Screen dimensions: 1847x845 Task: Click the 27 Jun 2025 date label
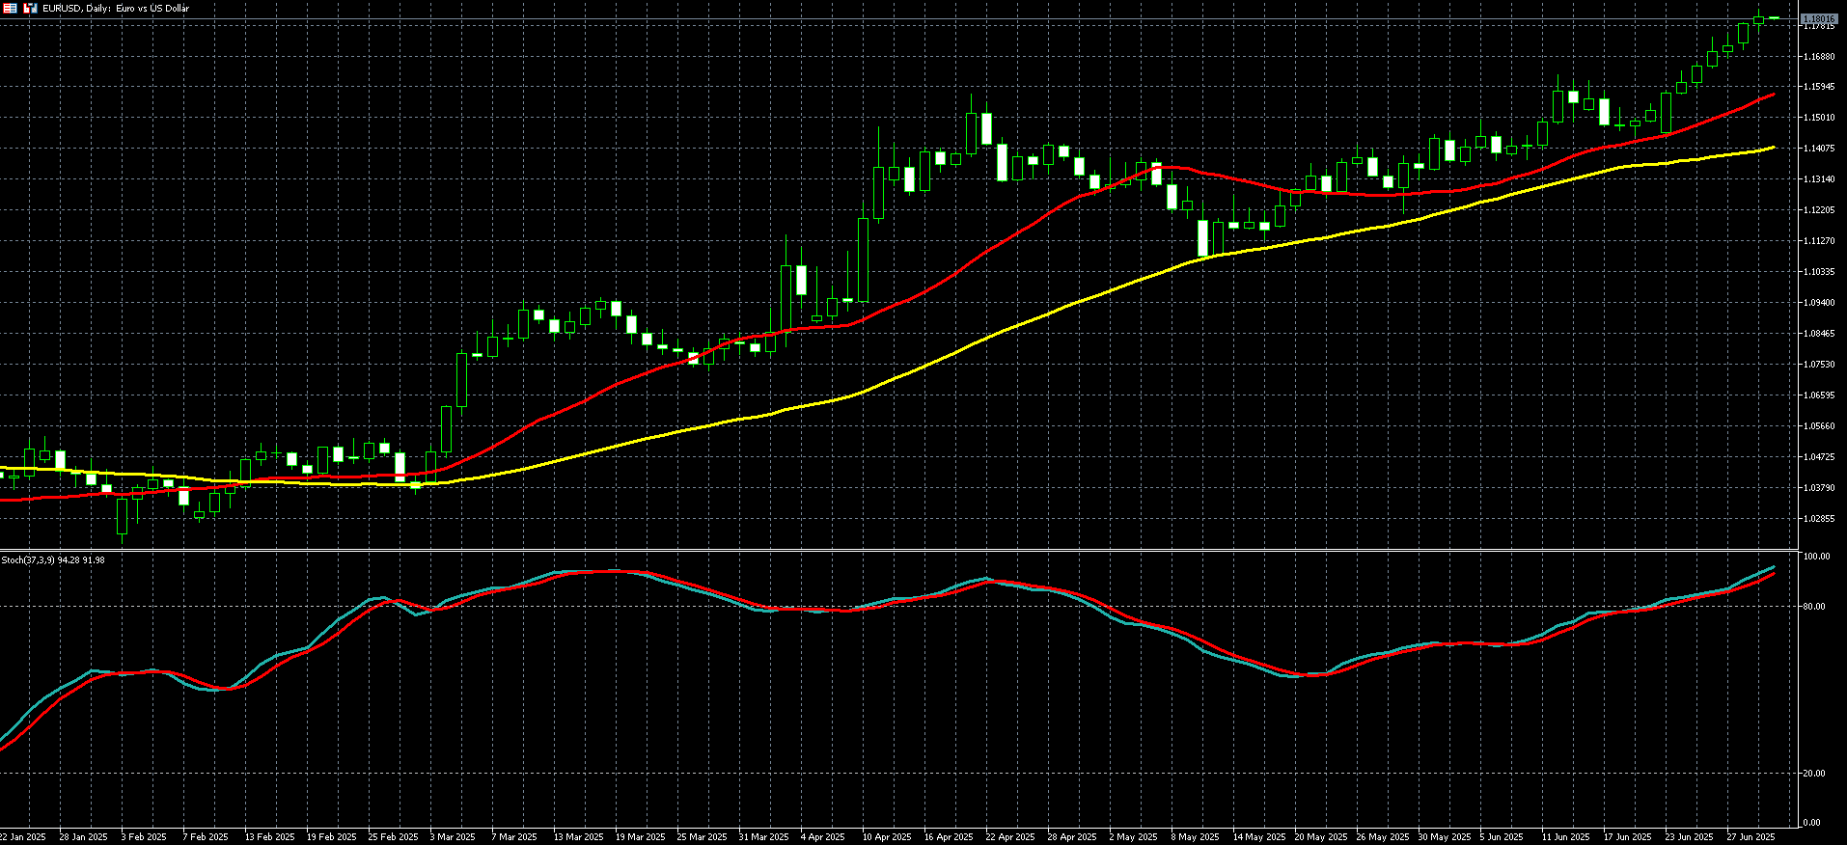(1751, 837)
